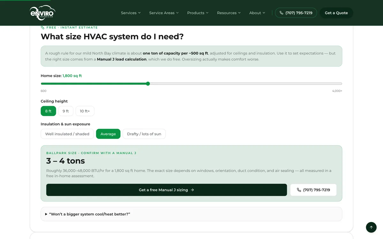Expand the Products chevron arrow
Image resolution: width=383 pixels, height=239 pixels.
pyautogui.click(x=207, y=13)
